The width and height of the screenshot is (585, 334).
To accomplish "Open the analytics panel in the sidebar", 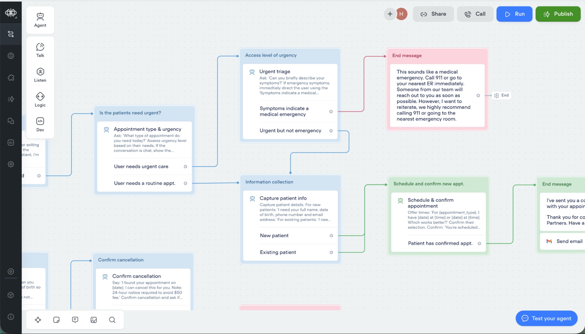I will (11, 143).
